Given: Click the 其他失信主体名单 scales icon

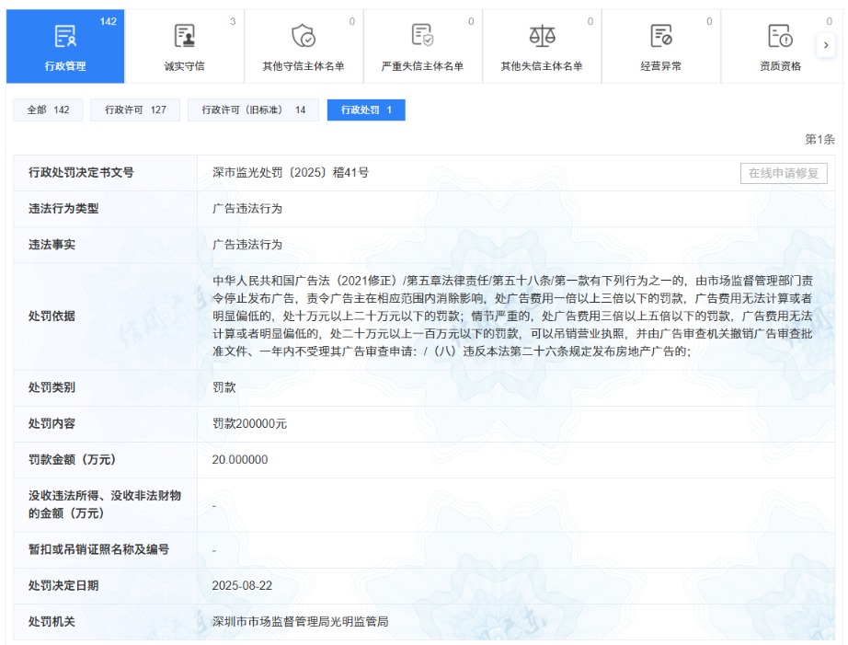Looking at the screenshot, I should point(542,36).
